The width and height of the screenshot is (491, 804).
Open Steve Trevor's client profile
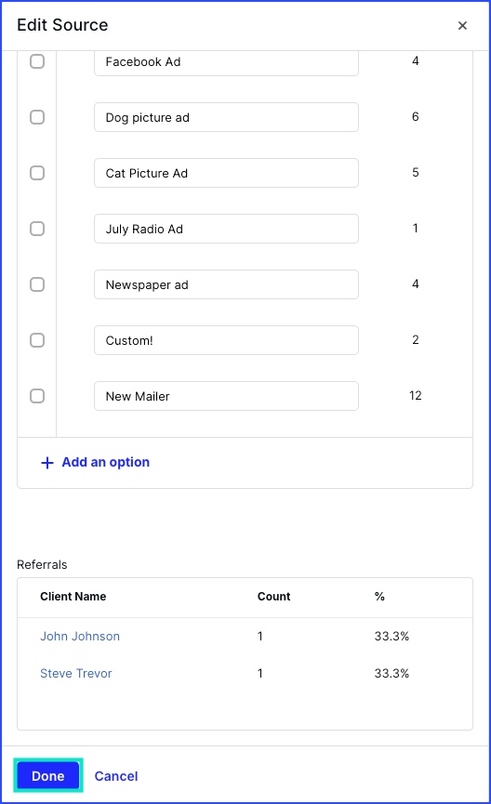point(76,674)
